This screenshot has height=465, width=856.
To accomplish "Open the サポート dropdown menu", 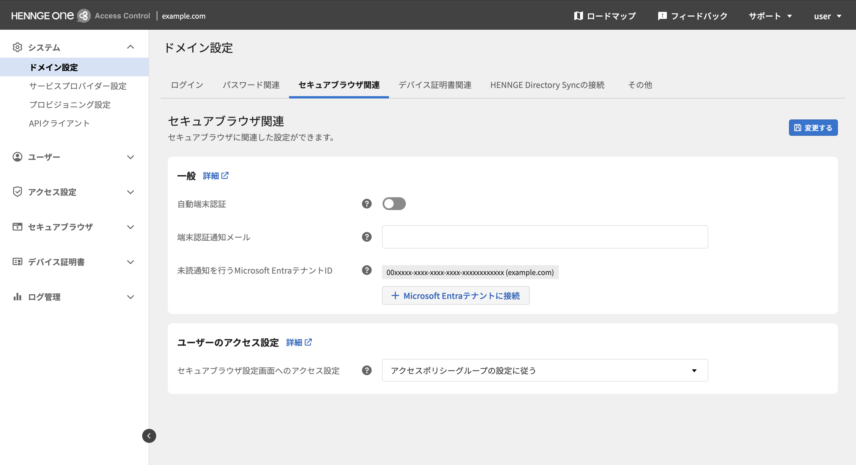I will pyautogui.click(x=770, y=16).
